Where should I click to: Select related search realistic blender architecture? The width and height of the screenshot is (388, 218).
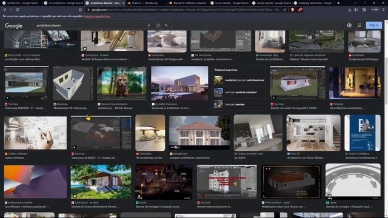[x=239, y=81]
